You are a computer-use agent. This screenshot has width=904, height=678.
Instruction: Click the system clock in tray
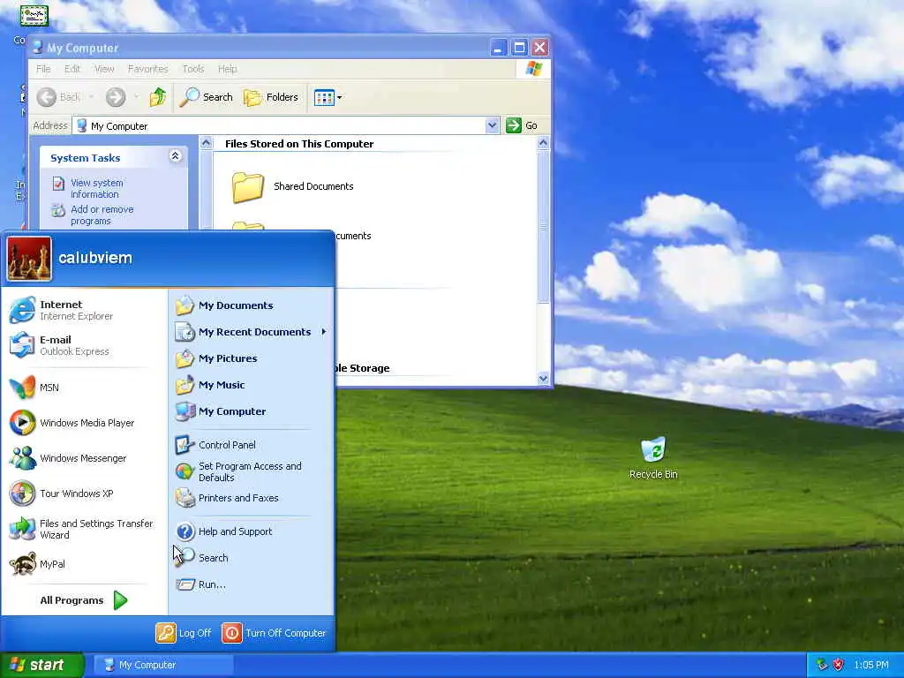[x=871, y=665]
